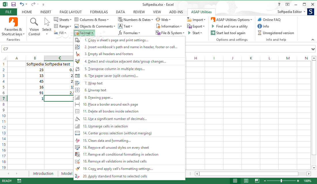Click the Remove all validations icon
This screenshot has height=184, width=317.
pyautogui.click(x=77, y=161)
